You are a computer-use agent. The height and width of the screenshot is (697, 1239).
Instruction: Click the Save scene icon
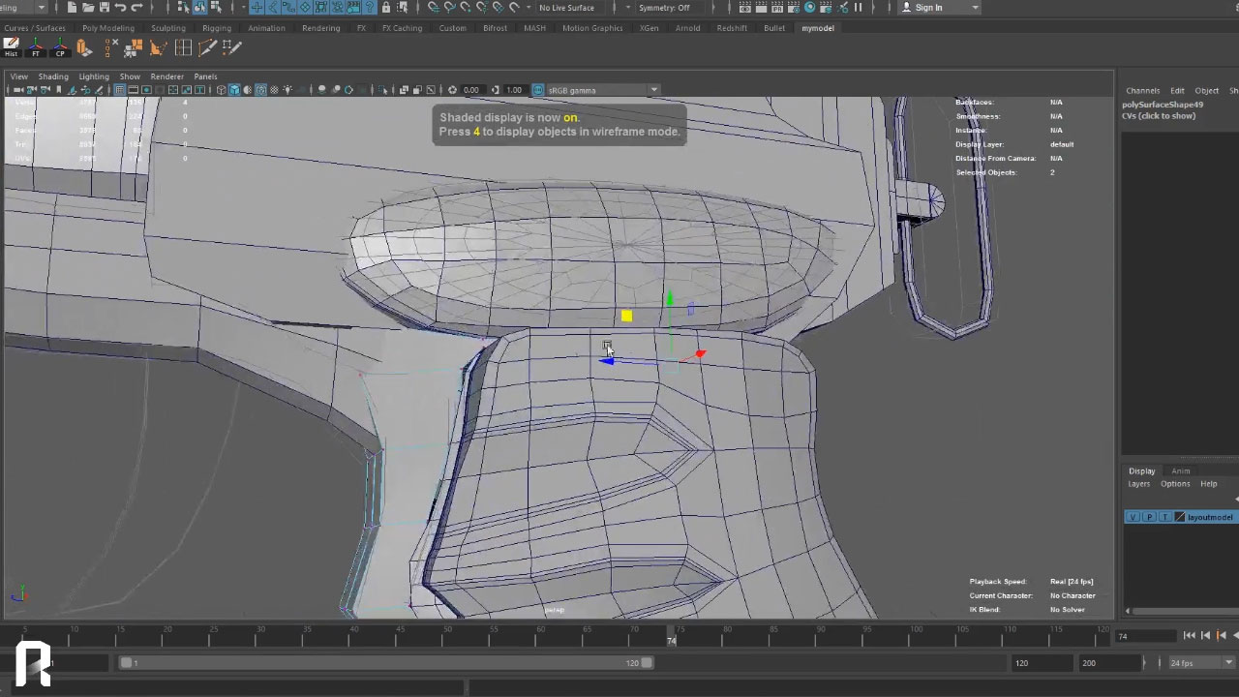[x=104, y=8]
